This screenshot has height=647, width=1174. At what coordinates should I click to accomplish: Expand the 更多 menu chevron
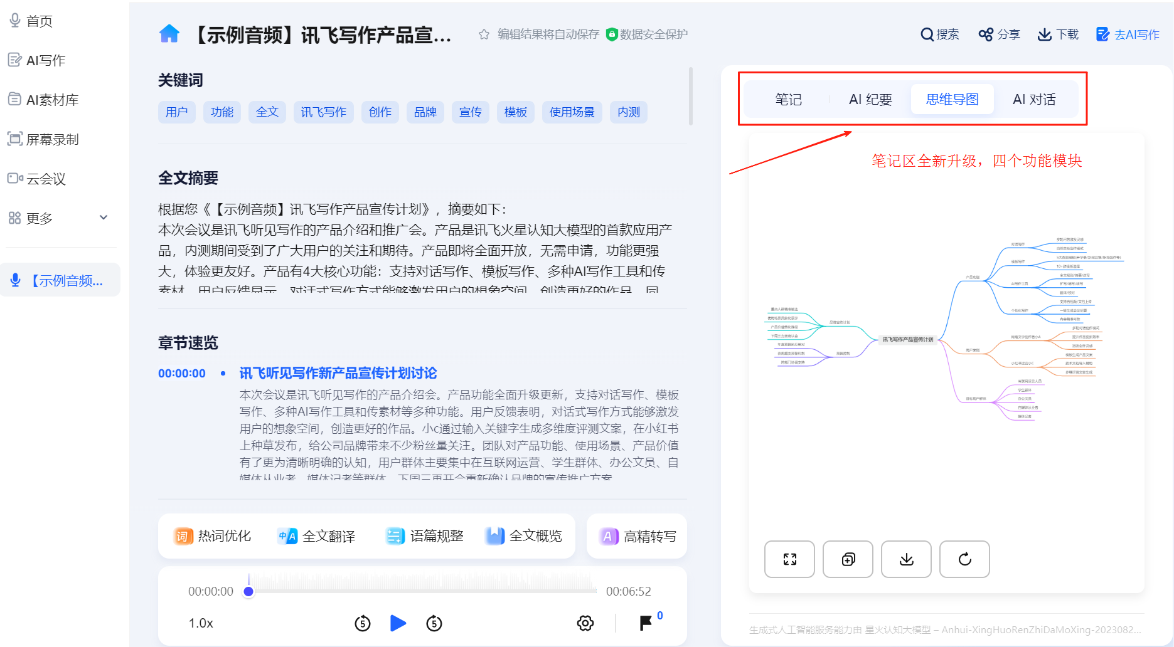(x=104, y=218)
